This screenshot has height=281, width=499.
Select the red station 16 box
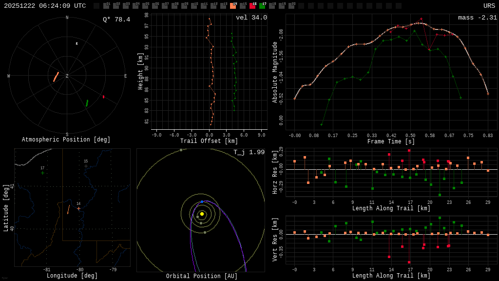tap(253, 6)
